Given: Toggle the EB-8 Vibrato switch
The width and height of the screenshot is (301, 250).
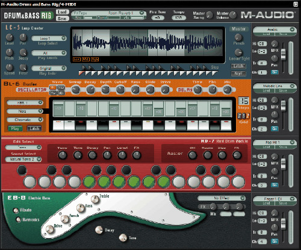Looking at the screenshot, I should tap(16, 210).
